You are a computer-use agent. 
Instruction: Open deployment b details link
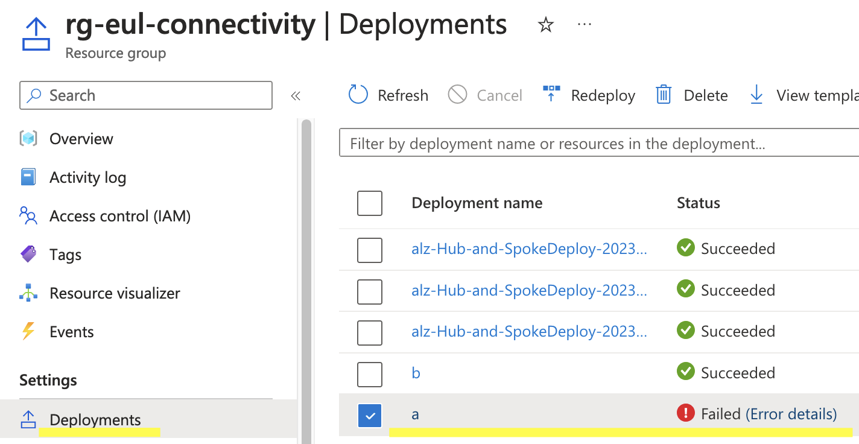pos(416,373)
